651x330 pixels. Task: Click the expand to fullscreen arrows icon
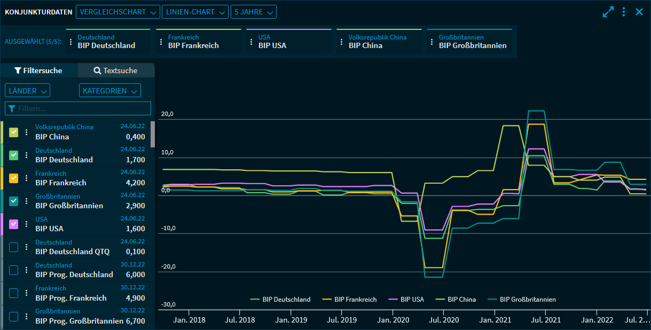[x=608, y=12]
